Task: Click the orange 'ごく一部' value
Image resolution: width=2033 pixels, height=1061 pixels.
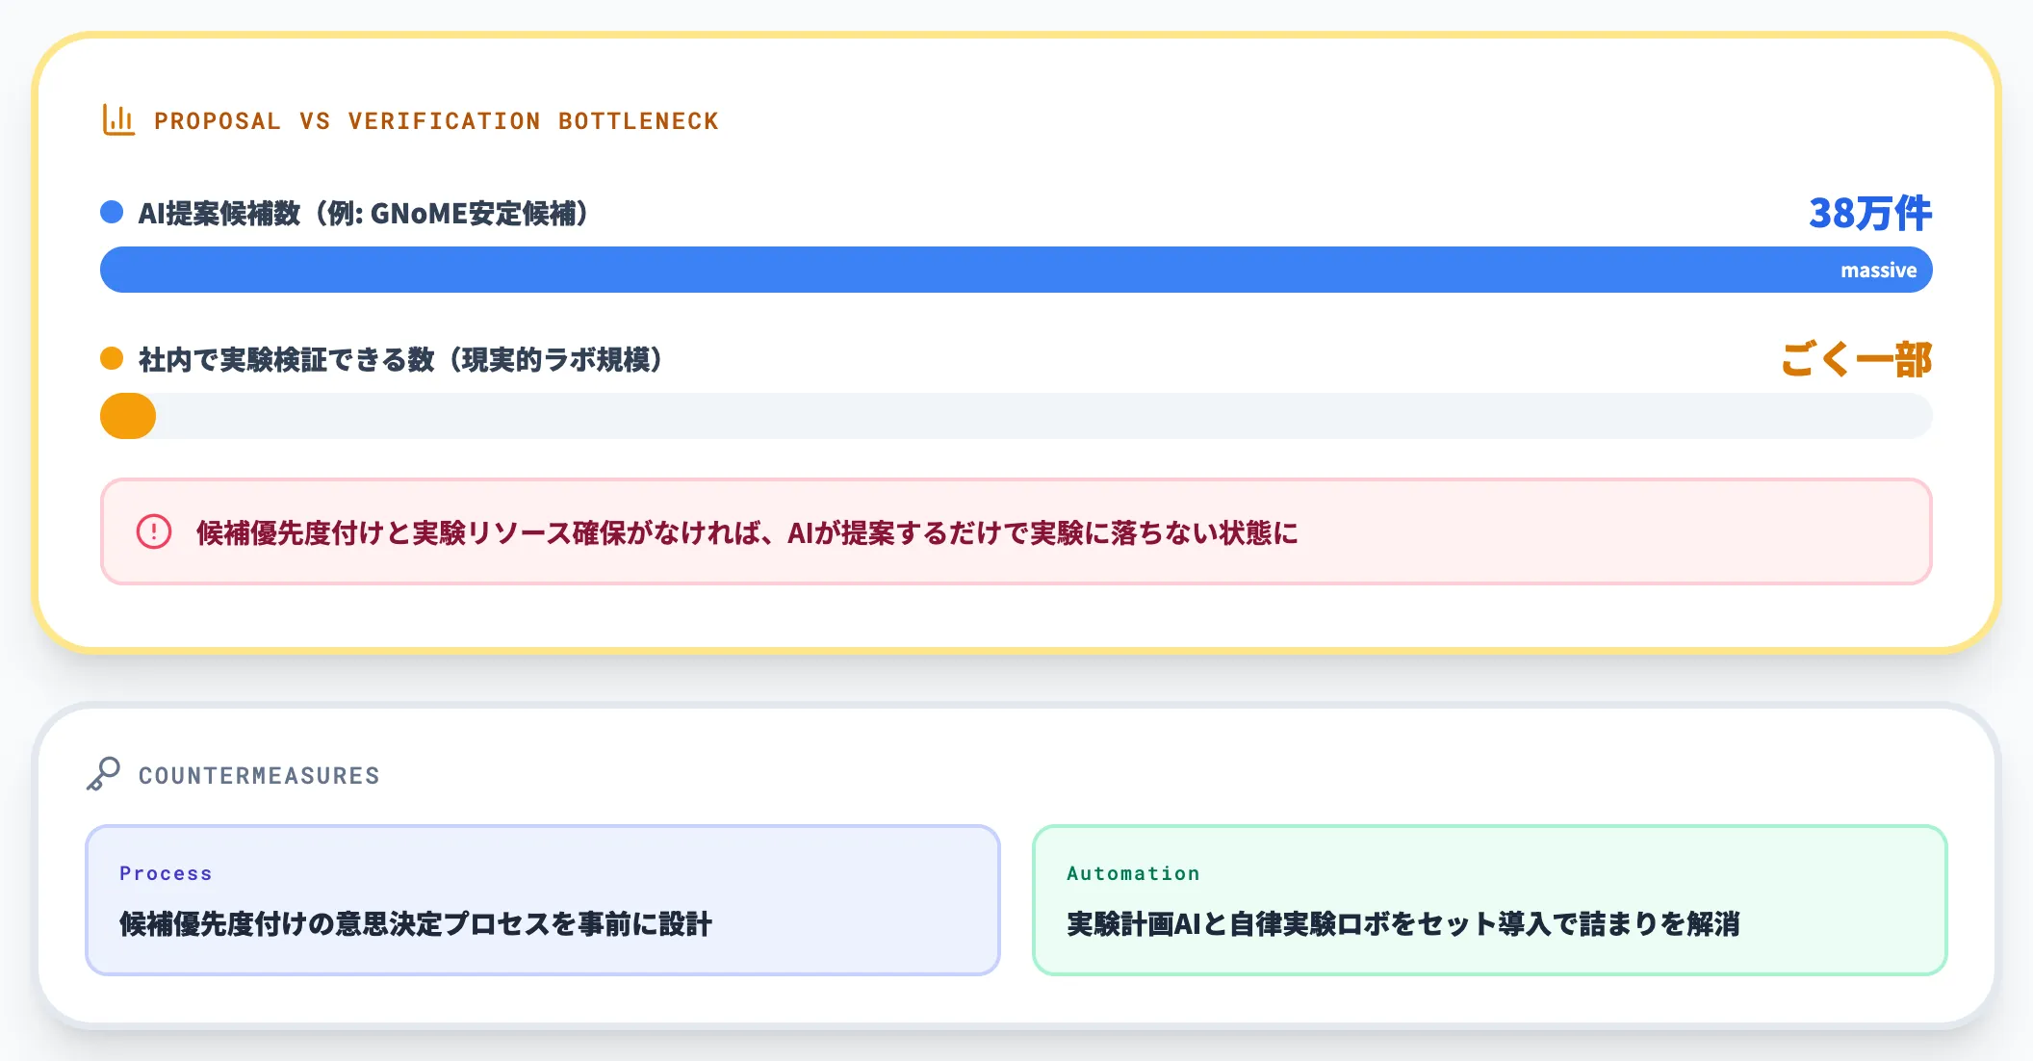Action: [1856, 359]
